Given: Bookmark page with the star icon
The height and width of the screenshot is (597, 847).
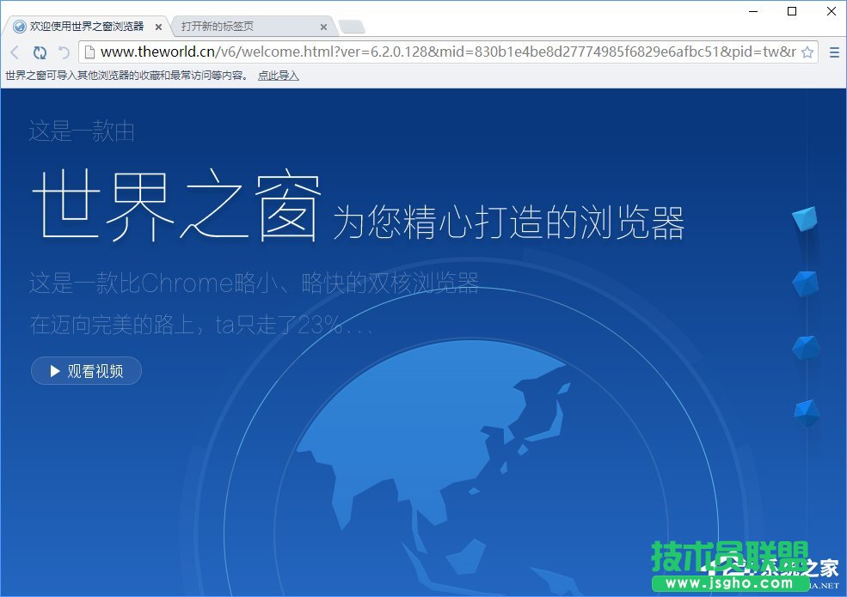Looking at the screenshot, I should coord(807,52).
